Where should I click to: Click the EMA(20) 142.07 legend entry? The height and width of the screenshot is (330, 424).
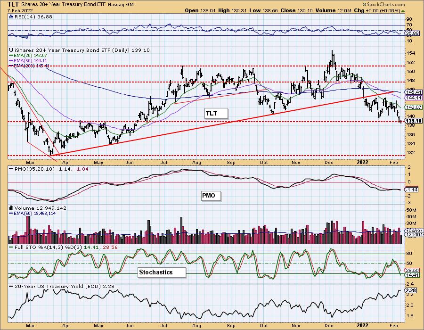coord(28,56)
